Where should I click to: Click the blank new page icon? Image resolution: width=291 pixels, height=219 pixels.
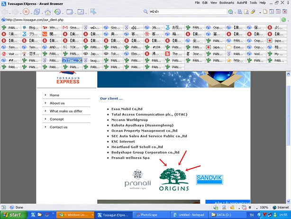[265, 11]
